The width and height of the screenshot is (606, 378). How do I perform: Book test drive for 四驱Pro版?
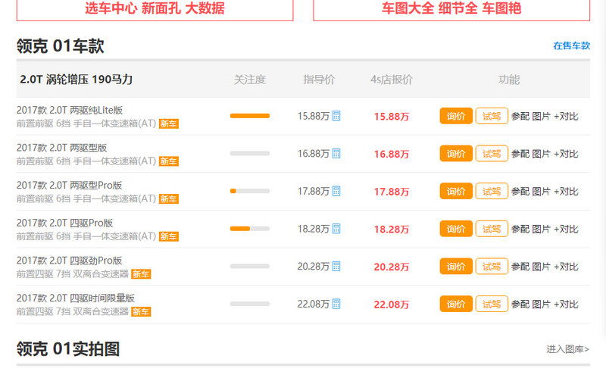[x=492, y=229]
